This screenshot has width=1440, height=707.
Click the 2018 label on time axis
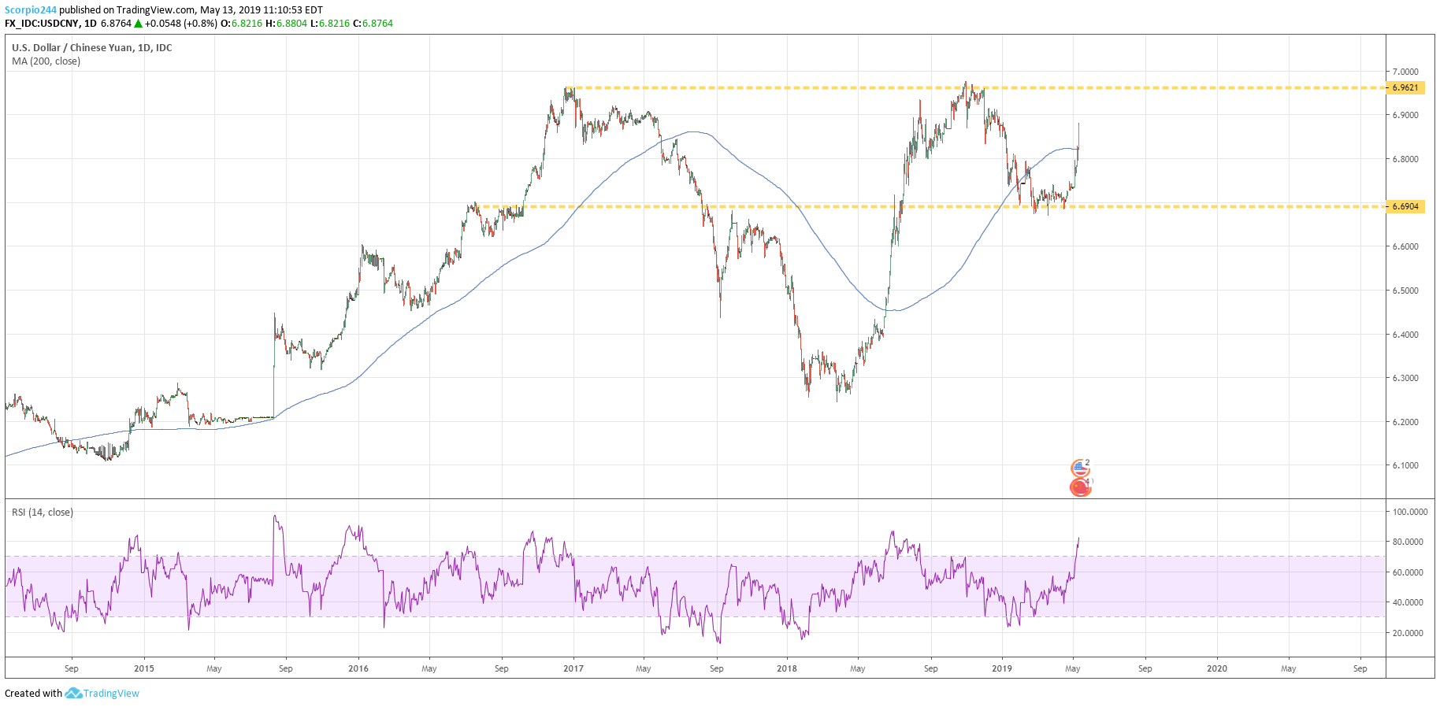(787, 668)
